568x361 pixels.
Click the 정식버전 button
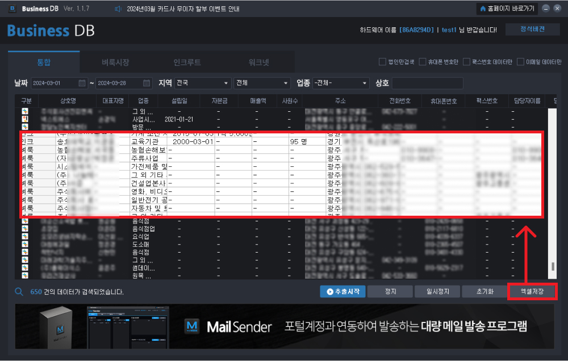(x=533, y=30)
